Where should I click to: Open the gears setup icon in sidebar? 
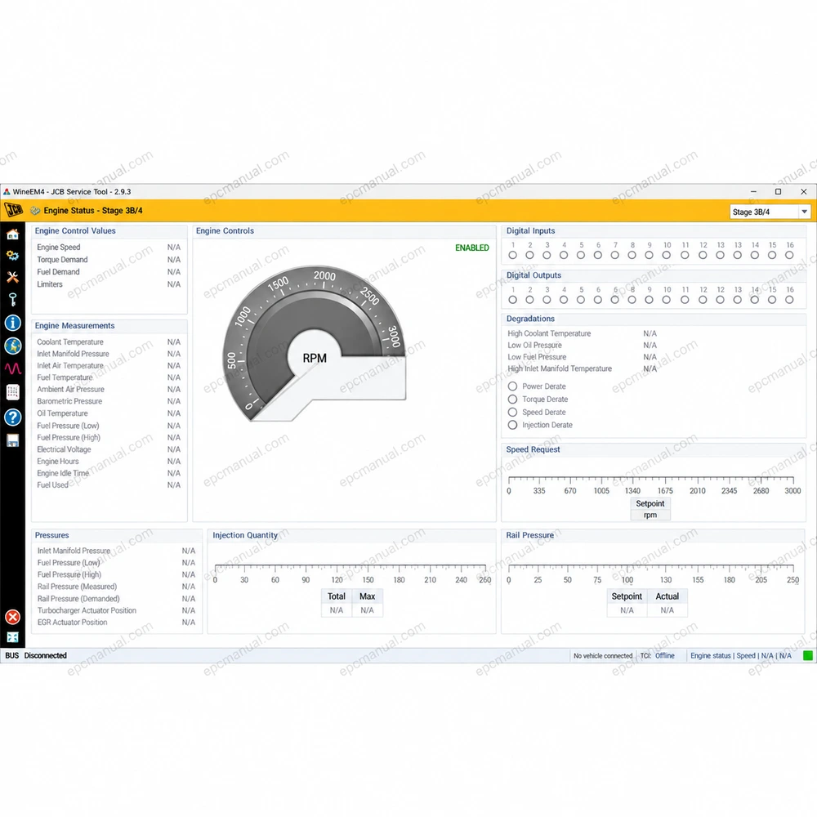[x=12, y=255]
